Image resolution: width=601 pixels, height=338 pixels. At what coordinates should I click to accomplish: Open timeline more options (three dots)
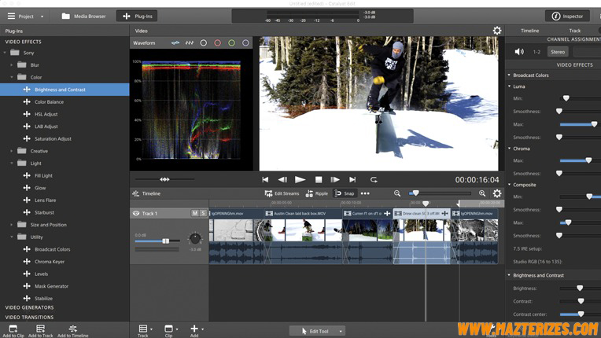pos(365,193)
